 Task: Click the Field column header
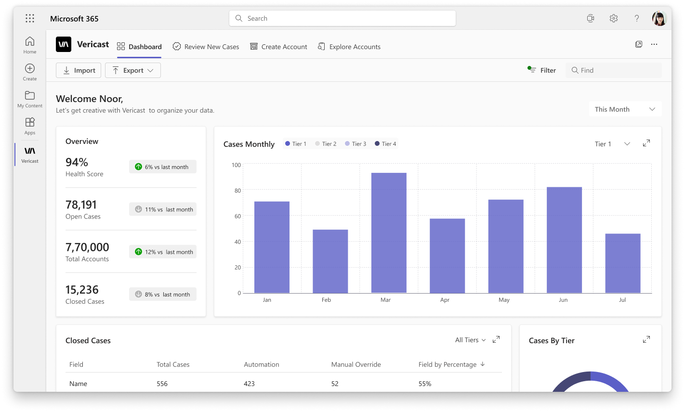pyautogui.click(x=76, y=364)
